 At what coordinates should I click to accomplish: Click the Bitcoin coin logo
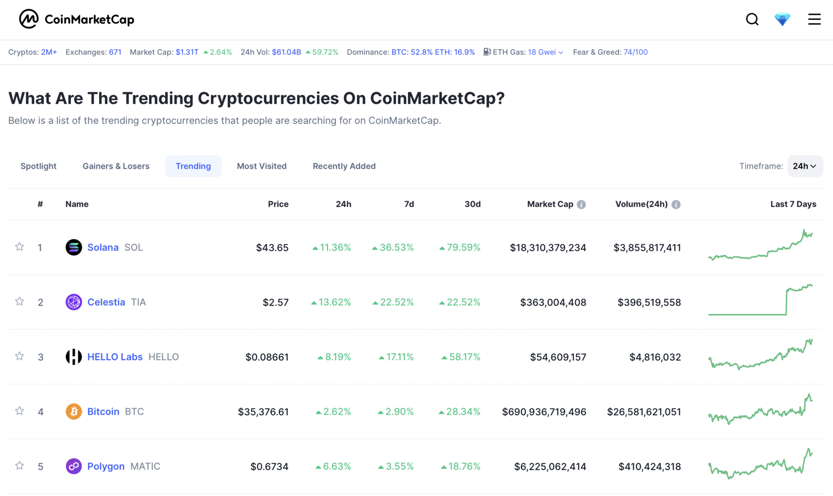[x=73, y=411]
